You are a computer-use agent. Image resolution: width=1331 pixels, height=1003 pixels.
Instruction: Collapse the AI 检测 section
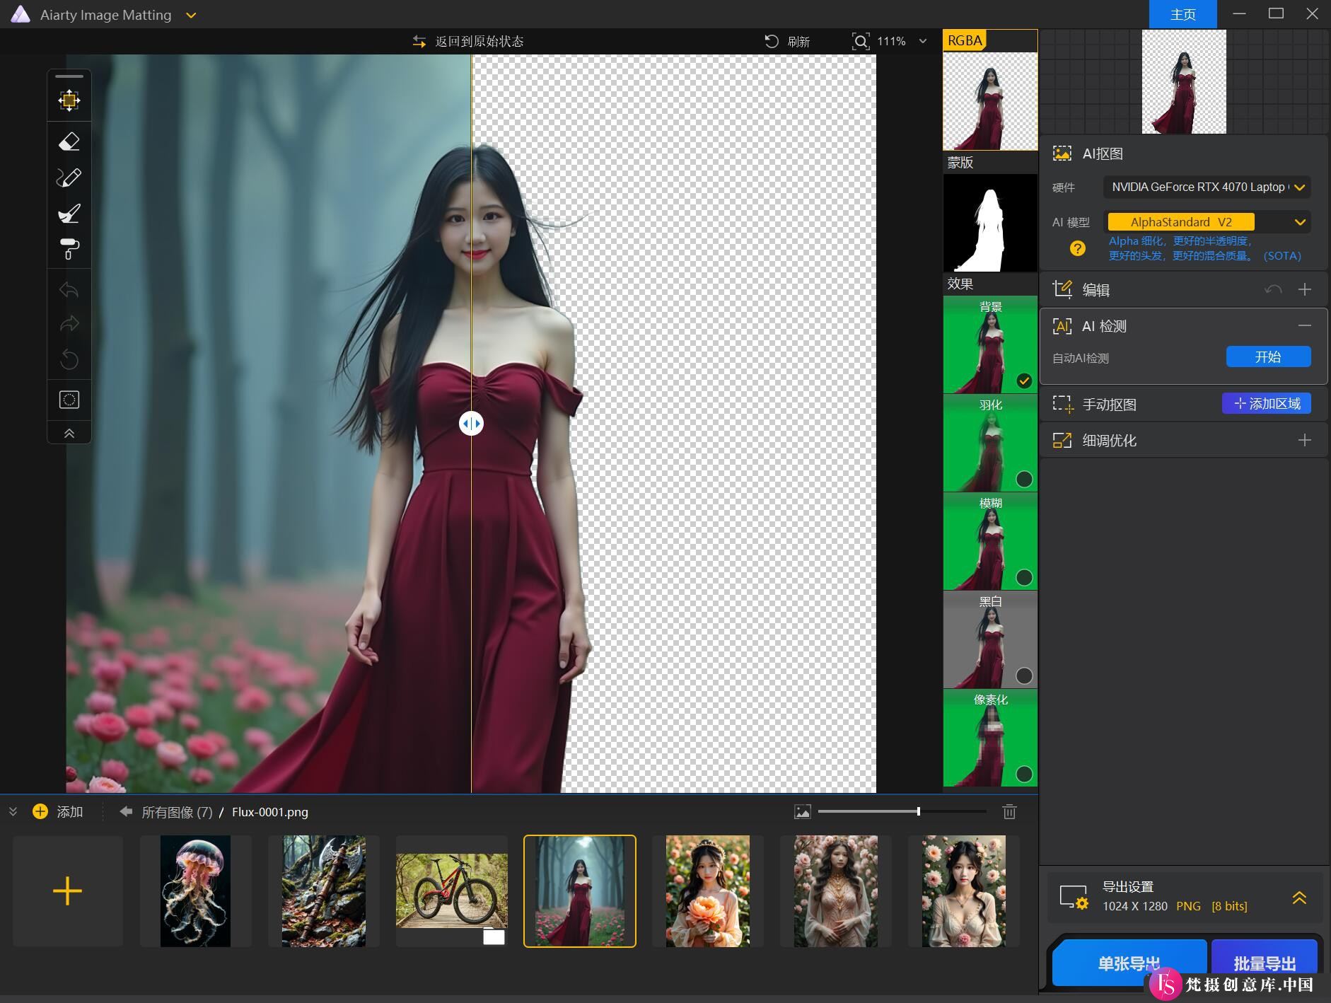[1305, 325]
